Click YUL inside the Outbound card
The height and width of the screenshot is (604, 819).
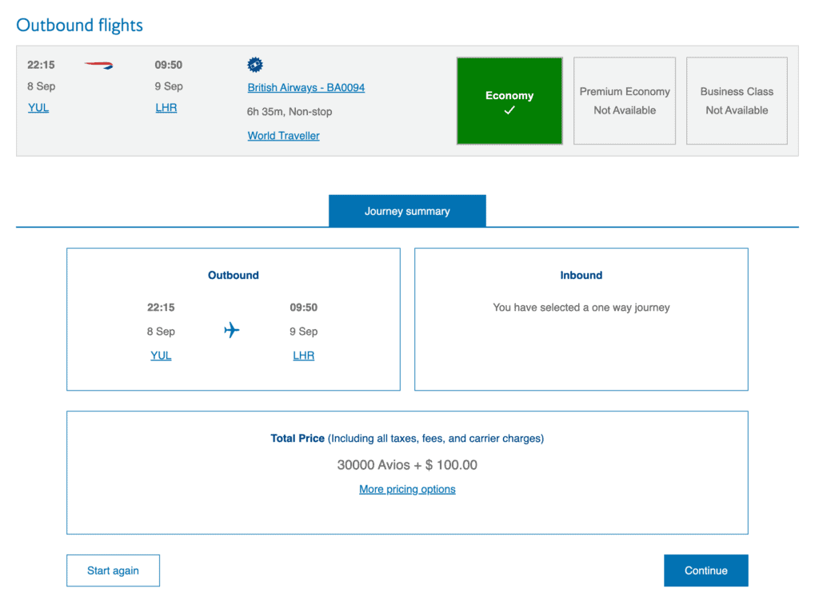(x=161, y=355)
